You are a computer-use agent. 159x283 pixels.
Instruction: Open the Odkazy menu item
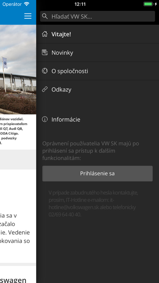tap(97, 89)
